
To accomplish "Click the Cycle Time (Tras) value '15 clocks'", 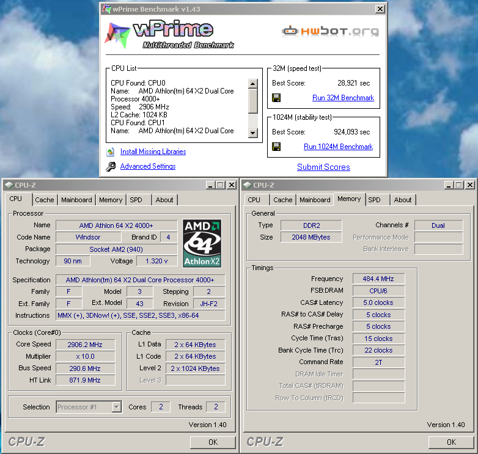I will tap(378, 339).
